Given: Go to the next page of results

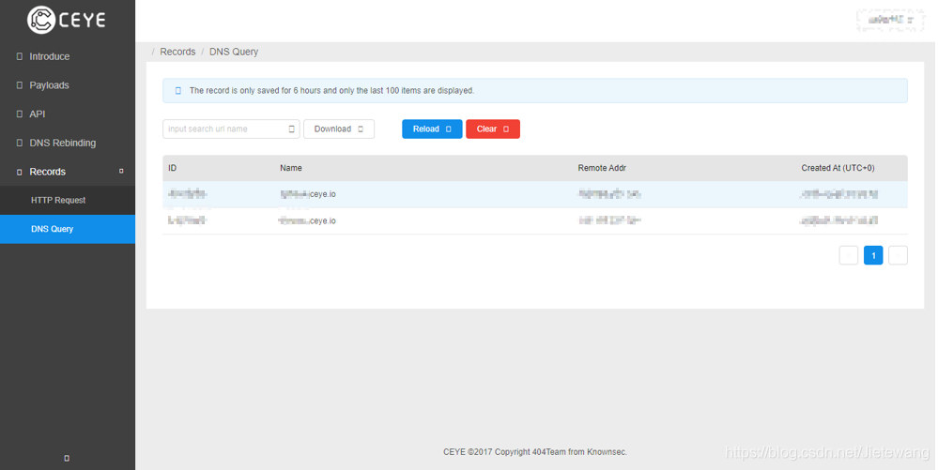Looking at the screenshot, I should (898, 255).
